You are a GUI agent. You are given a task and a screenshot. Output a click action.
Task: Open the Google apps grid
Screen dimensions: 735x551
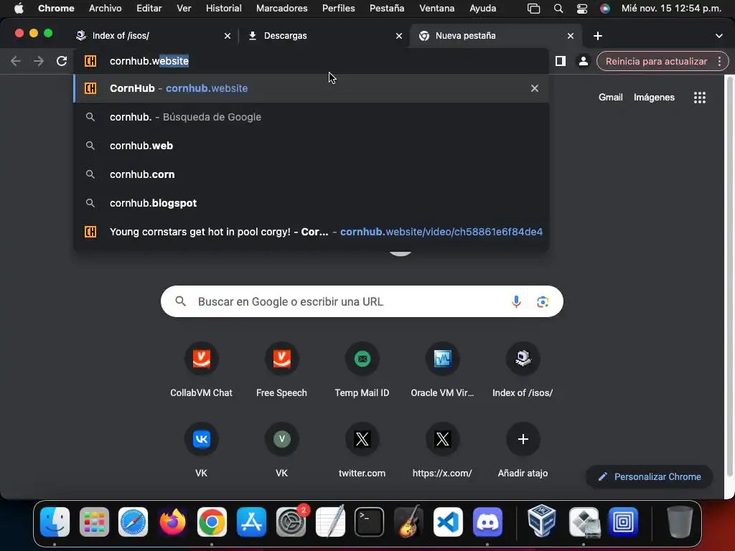(x=699, y=98)
